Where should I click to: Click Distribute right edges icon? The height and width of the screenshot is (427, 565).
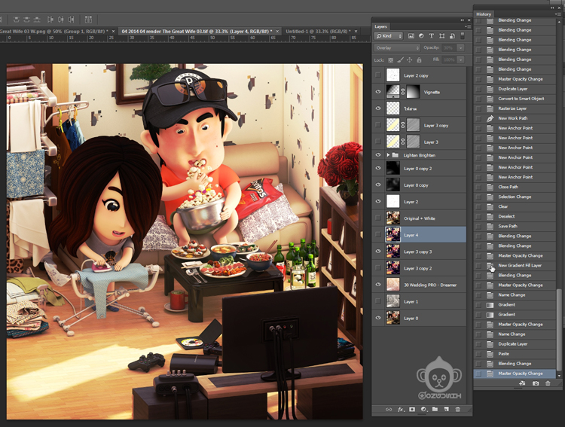tap(72, 20)
